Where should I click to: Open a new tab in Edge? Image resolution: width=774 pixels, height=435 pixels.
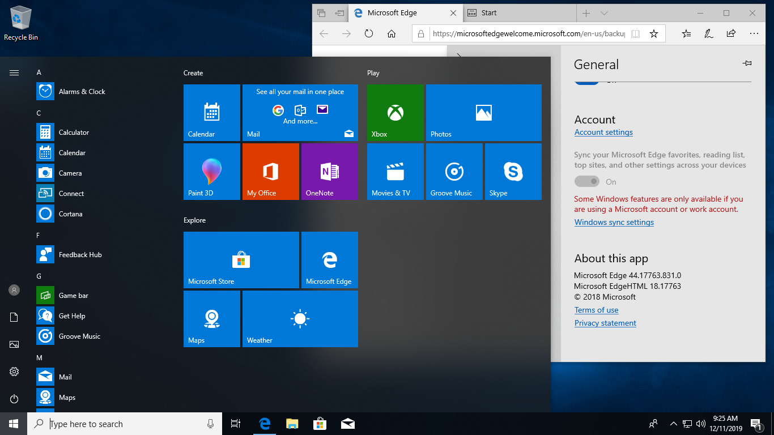coord(586,13)
